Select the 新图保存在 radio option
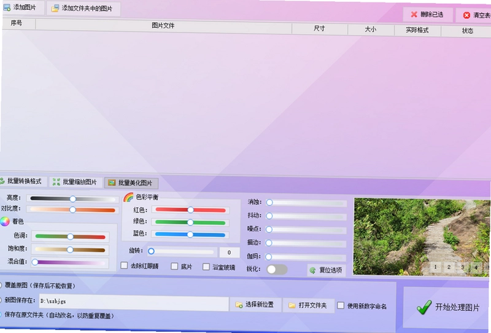The height and width of the screenshot is (333, 491). click(x=1, y=300)
